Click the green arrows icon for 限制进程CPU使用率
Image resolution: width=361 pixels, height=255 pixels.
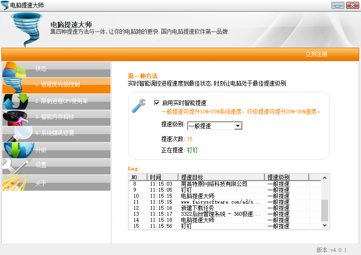coord(14,101)
